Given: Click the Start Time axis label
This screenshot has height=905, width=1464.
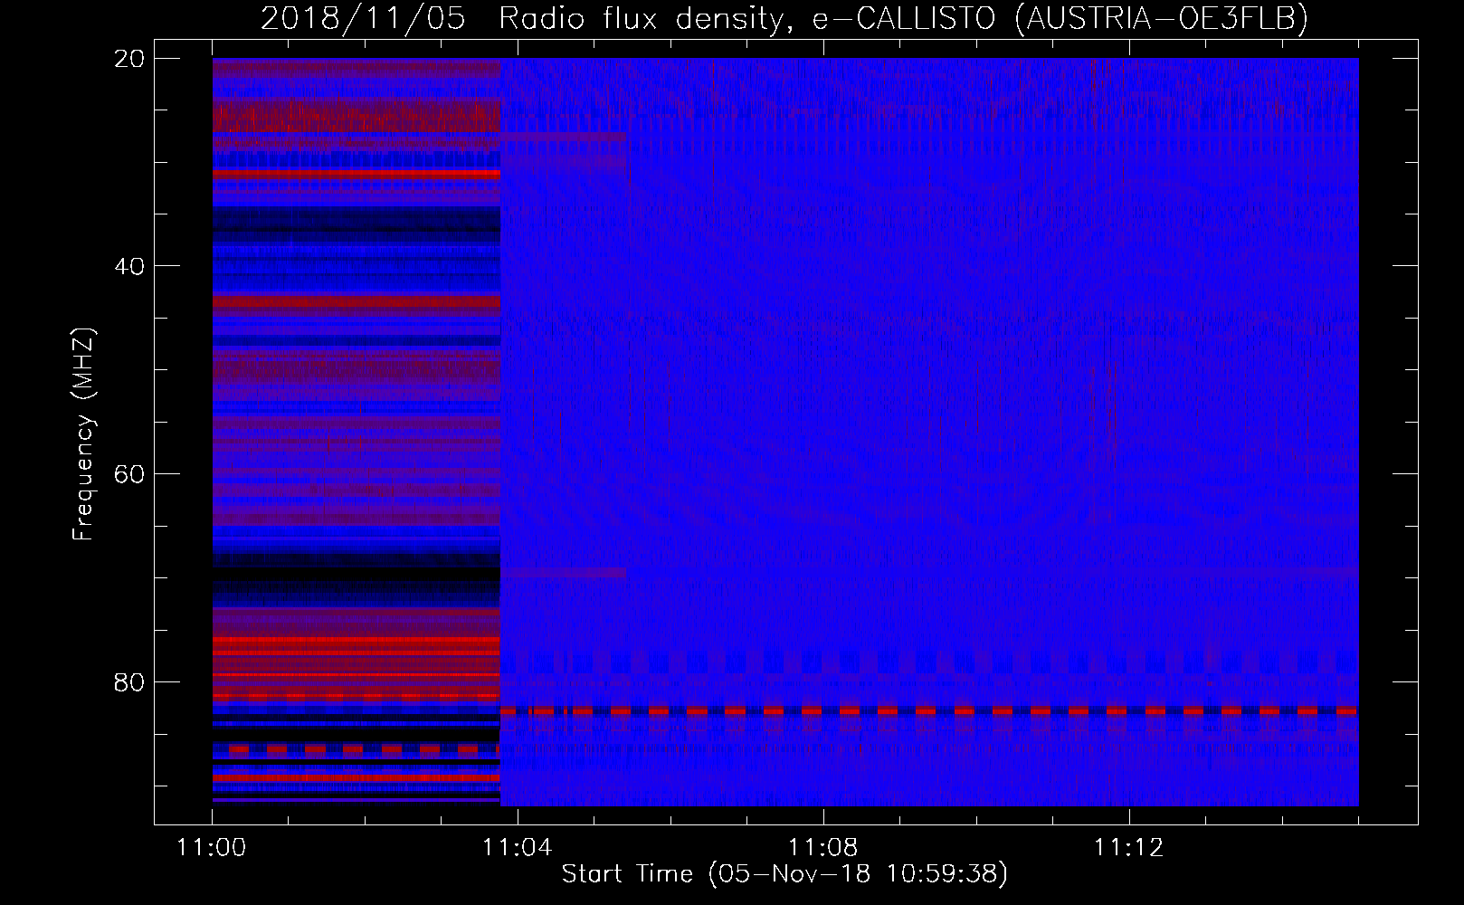Looking at the screenshot, I should (x=784, y=874).
